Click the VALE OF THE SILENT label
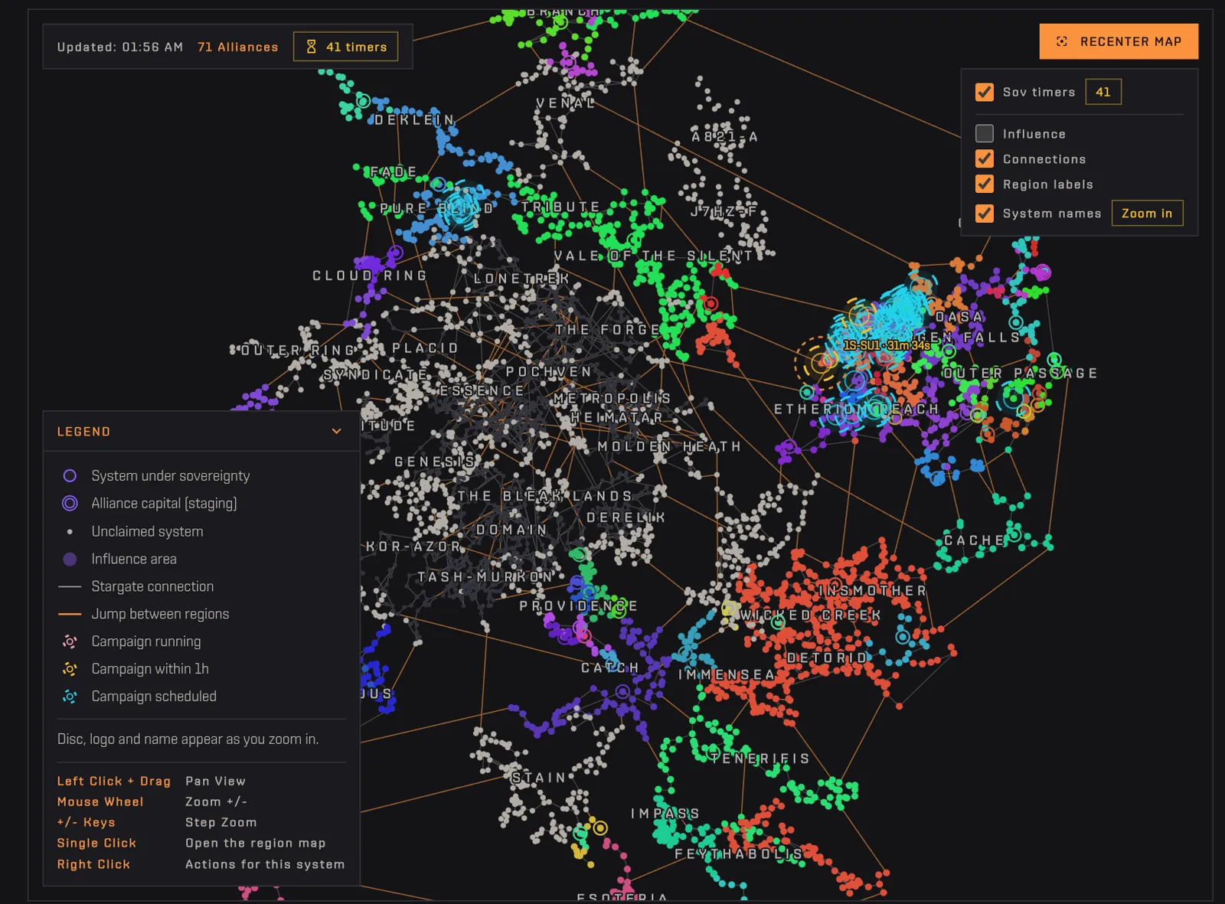 653,256
